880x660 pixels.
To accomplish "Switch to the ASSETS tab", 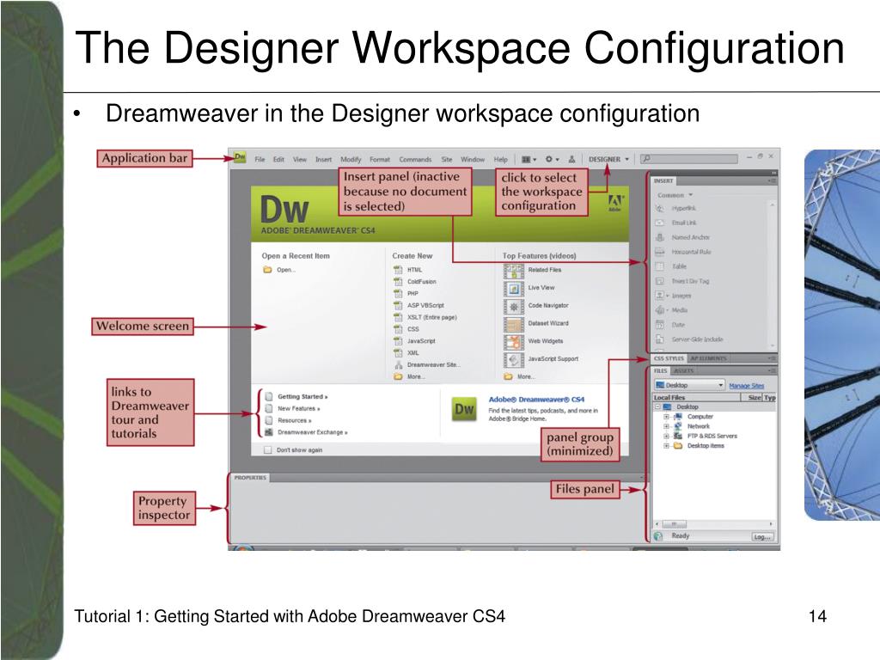I will click(683, 371).
